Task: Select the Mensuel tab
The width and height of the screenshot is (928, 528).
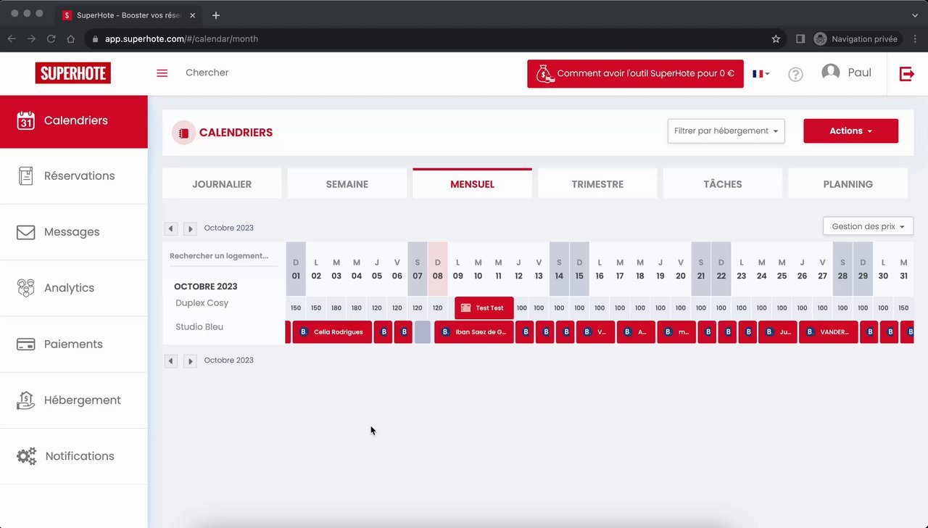Action: 472,183
